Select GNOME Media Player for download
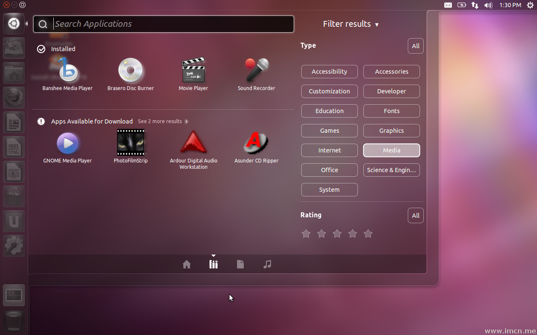 point(68,143)
